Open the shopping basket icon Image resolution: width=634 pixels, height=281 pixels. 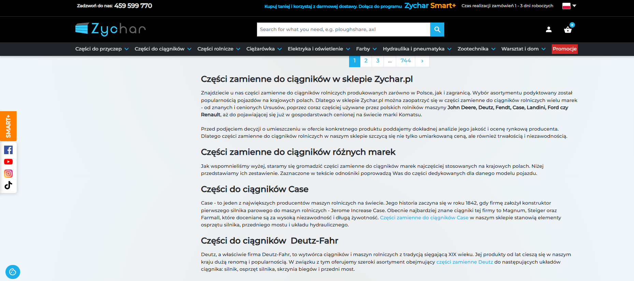[568, 30]
